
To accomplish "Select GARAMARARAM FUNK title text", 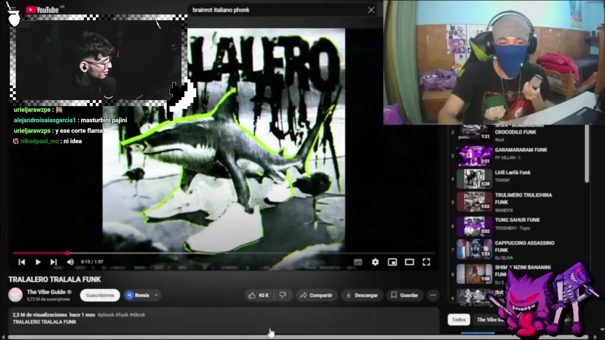I will [x=521, y=150].
